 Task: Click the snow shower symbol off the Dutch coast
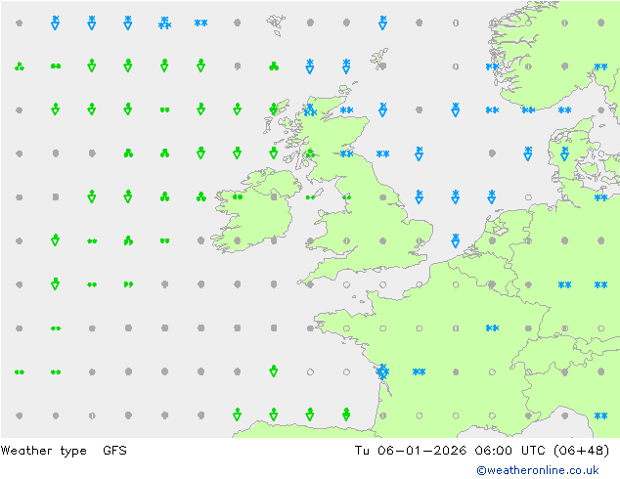[x=456, y=240]
